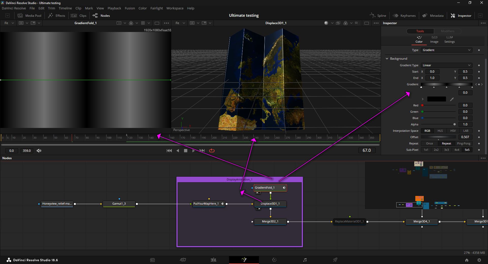
Task: Play reverse in transport controls
Action: point(178,151)
